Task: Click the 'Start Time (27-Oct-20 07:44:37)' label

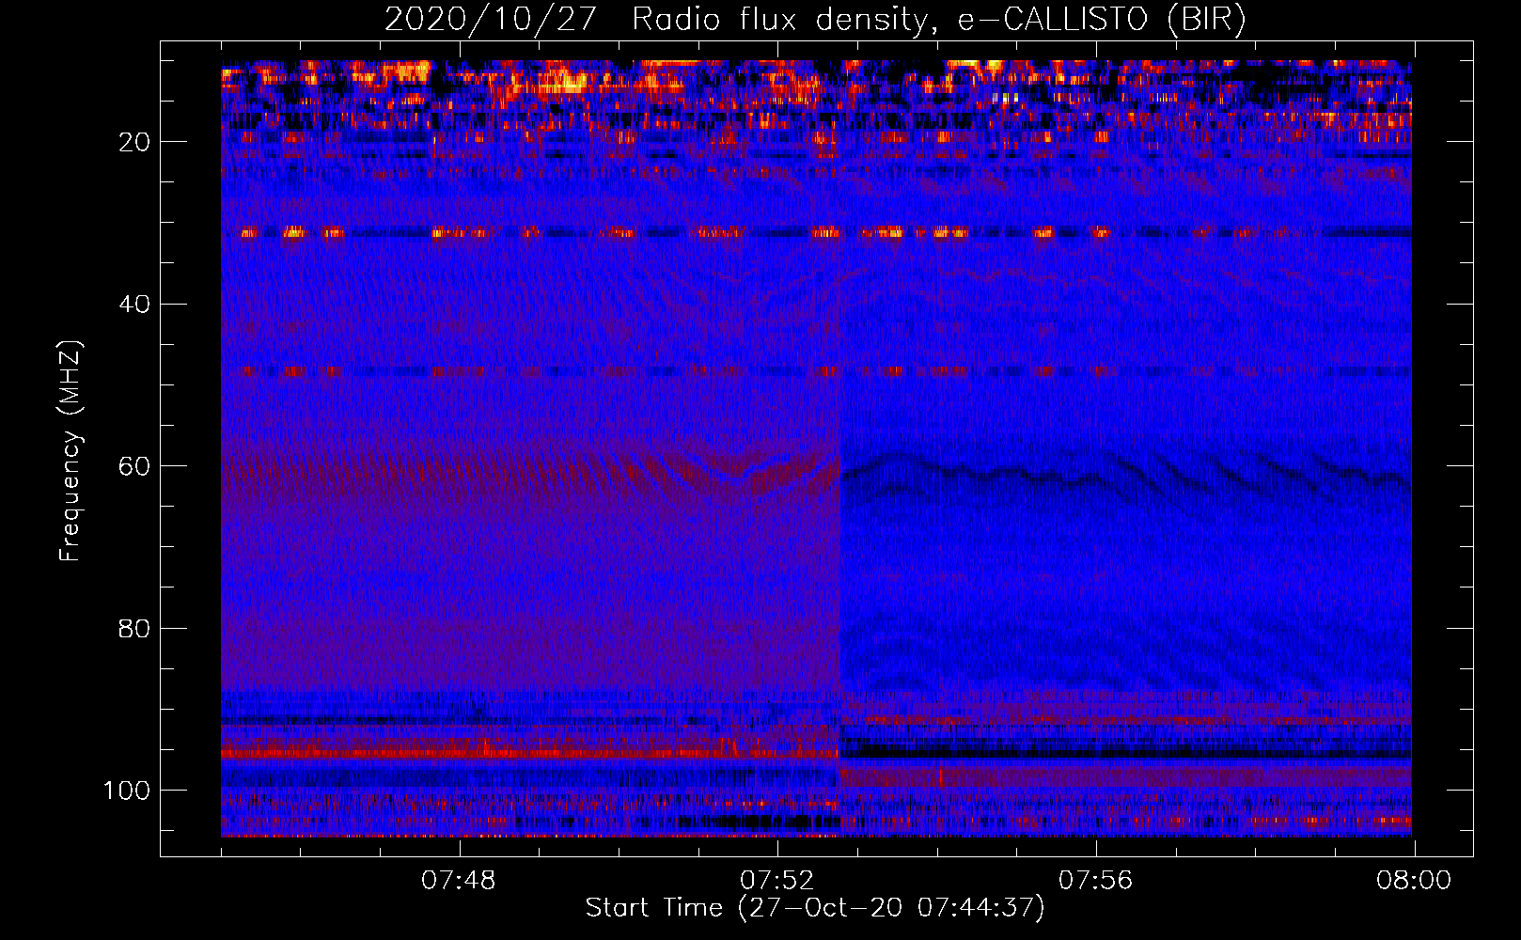Action: (x=815, y=908)
